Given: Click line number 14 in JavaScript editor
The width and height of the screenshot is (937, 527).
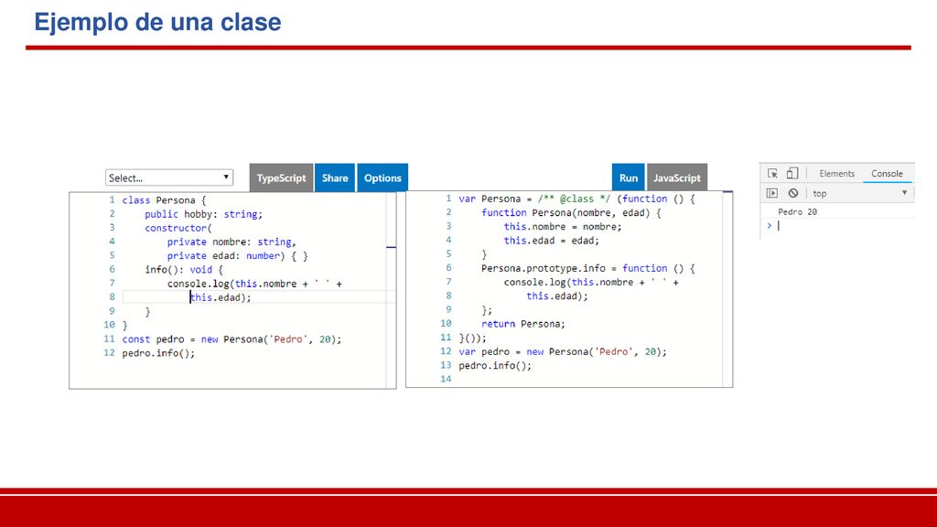Looking at the screenshot, I should click(446, 379).
